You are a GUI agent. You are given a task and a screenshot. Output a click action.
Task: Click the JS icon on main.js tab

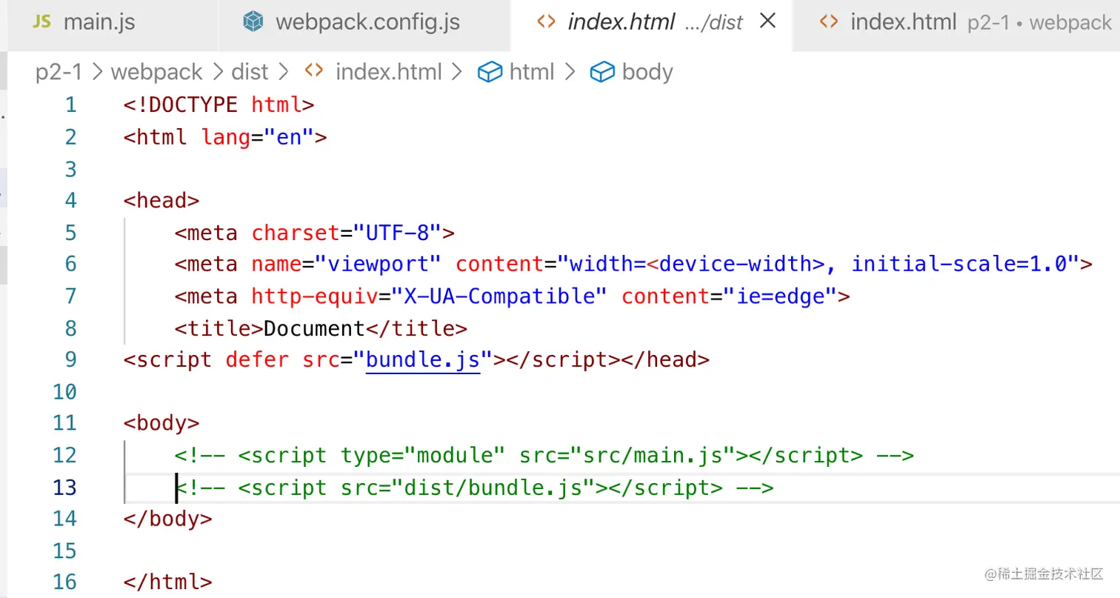(42, 21)
